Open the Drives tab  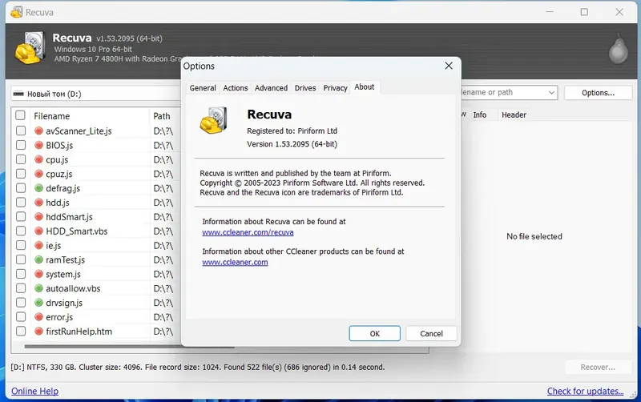(305, 88)
